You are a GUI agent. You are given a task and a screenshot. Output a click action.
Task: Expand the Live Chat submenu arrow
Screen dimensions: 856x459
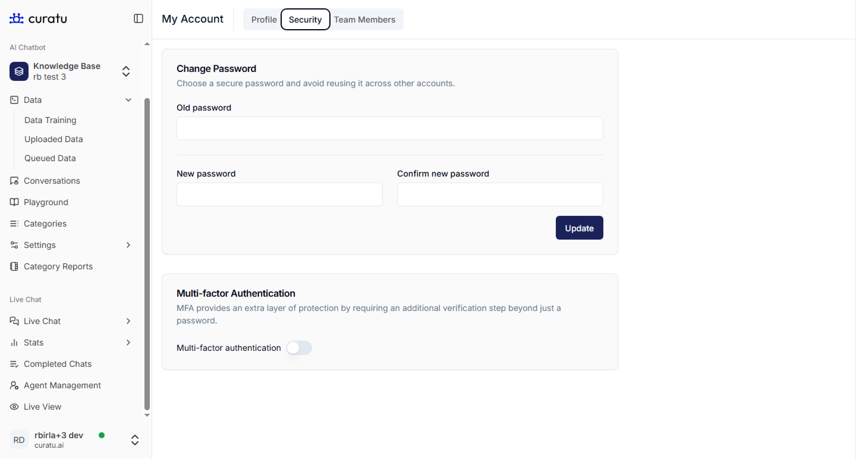(x=128, y=321)
